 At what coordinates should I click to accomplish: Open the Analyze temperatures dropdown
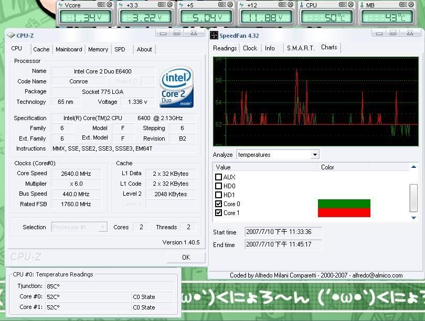tap(315, 155)
